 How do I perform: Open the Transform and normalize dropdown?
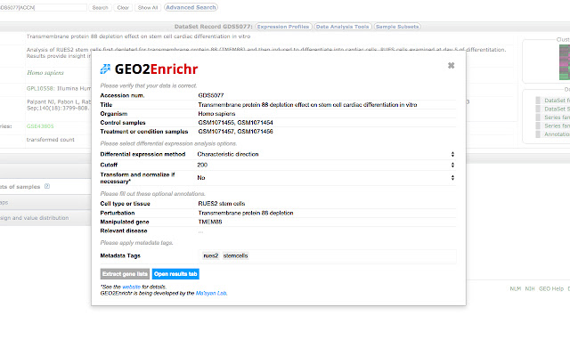coord(326,178)
